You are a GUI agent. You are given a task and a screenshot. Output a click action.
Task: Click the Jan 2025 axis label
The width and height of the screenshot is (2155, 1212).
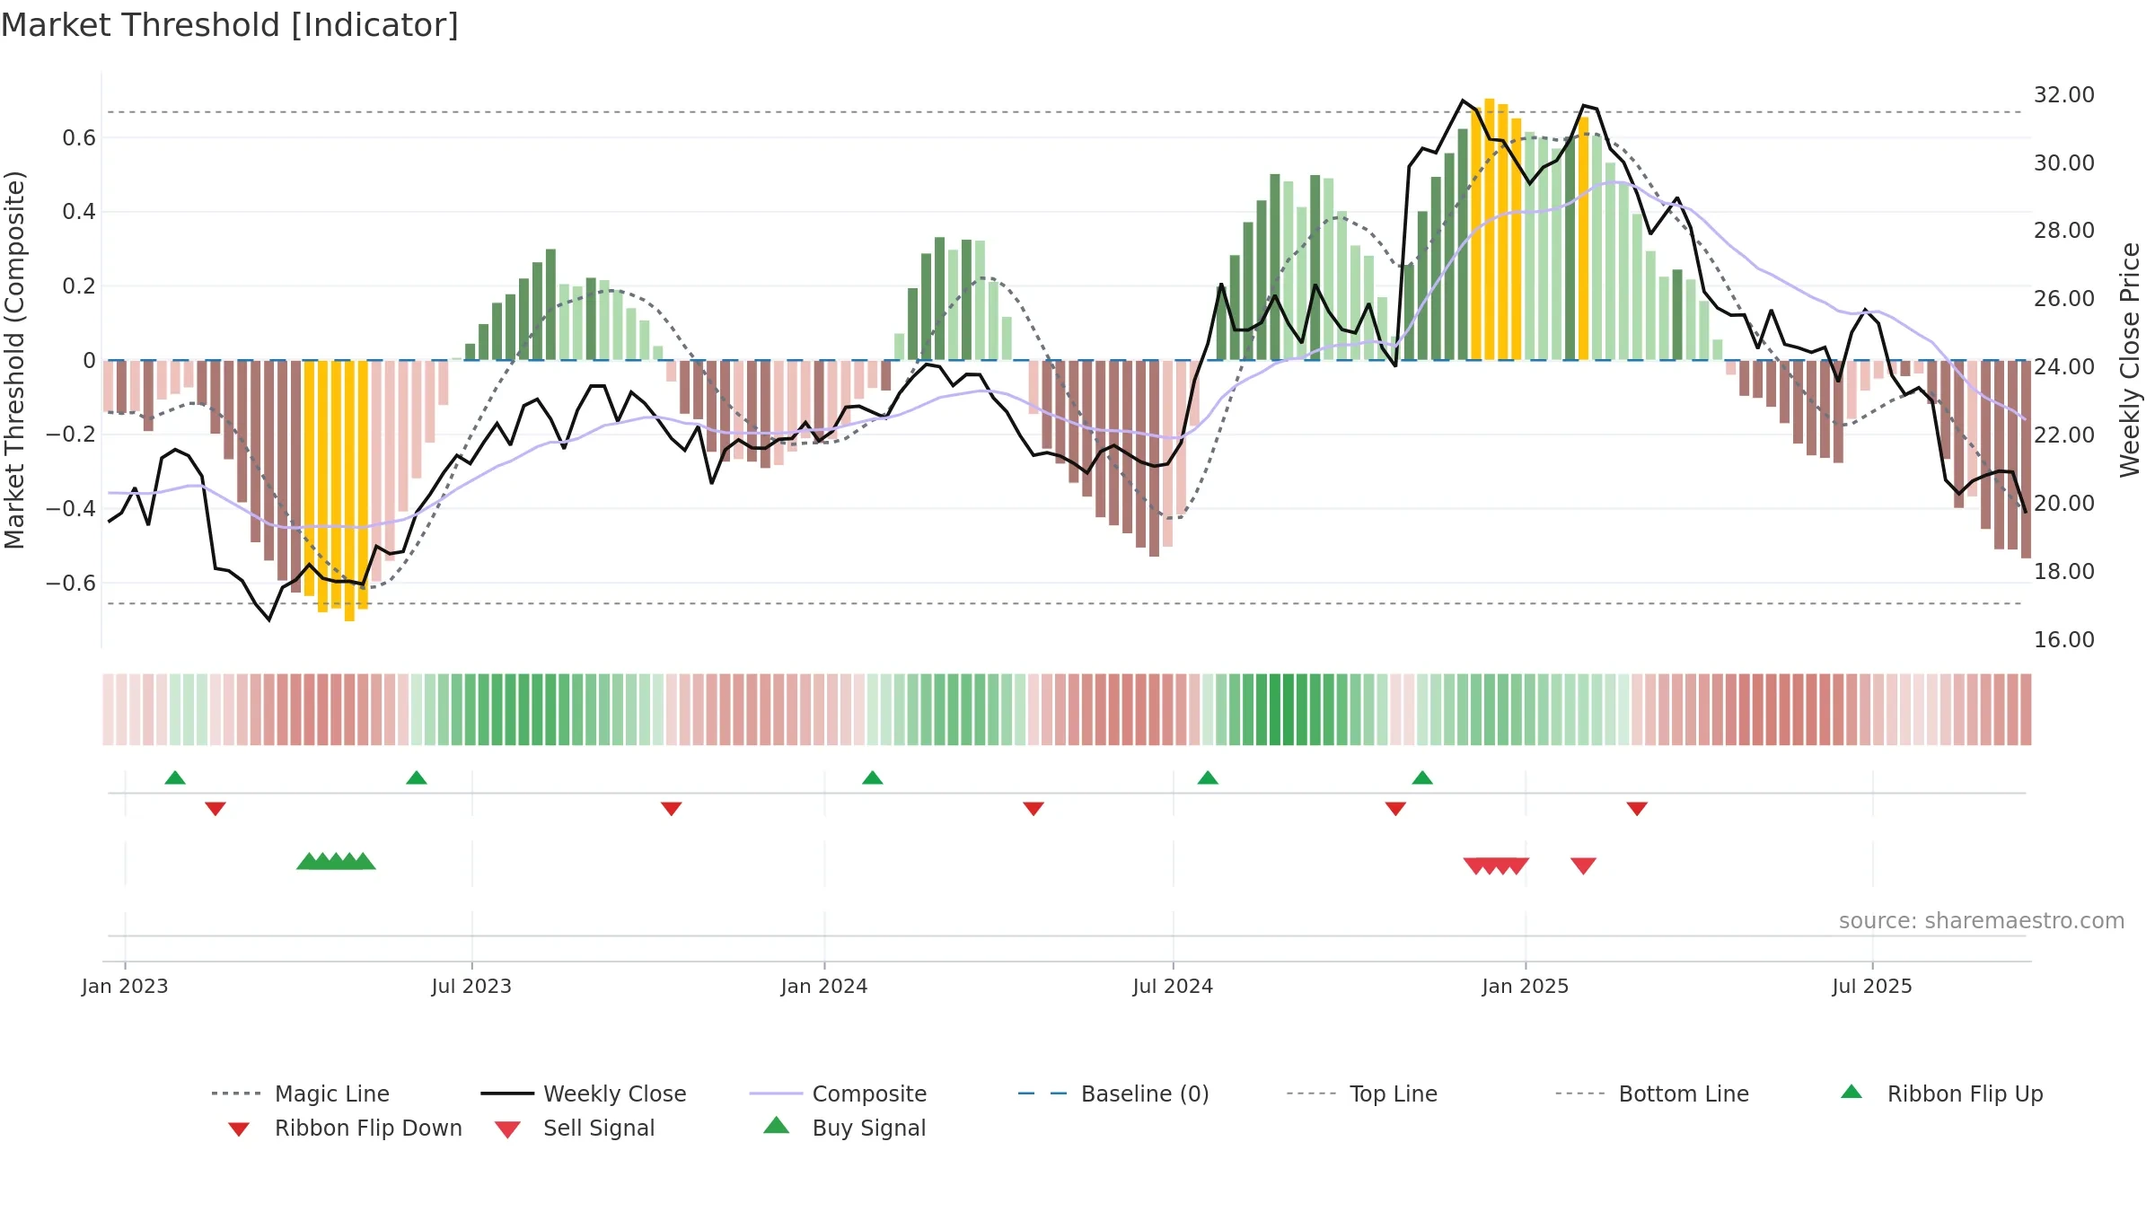pyautogui.click(x=1526, y=987)
